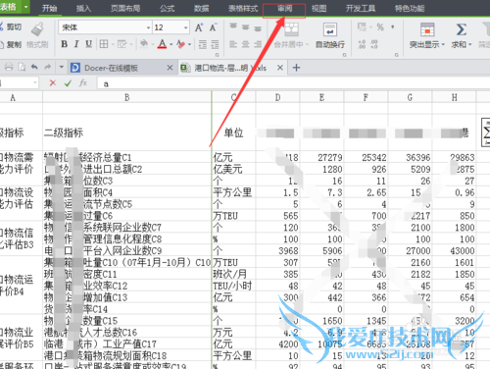Click the print preview icon
The image size is (490, 369).
(22, 68)
